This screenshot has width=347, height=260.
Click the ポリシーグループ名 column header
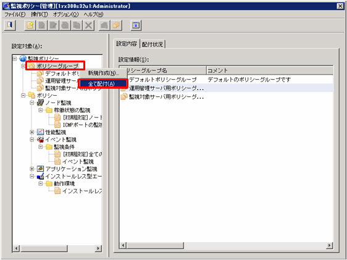pos(163,70)
